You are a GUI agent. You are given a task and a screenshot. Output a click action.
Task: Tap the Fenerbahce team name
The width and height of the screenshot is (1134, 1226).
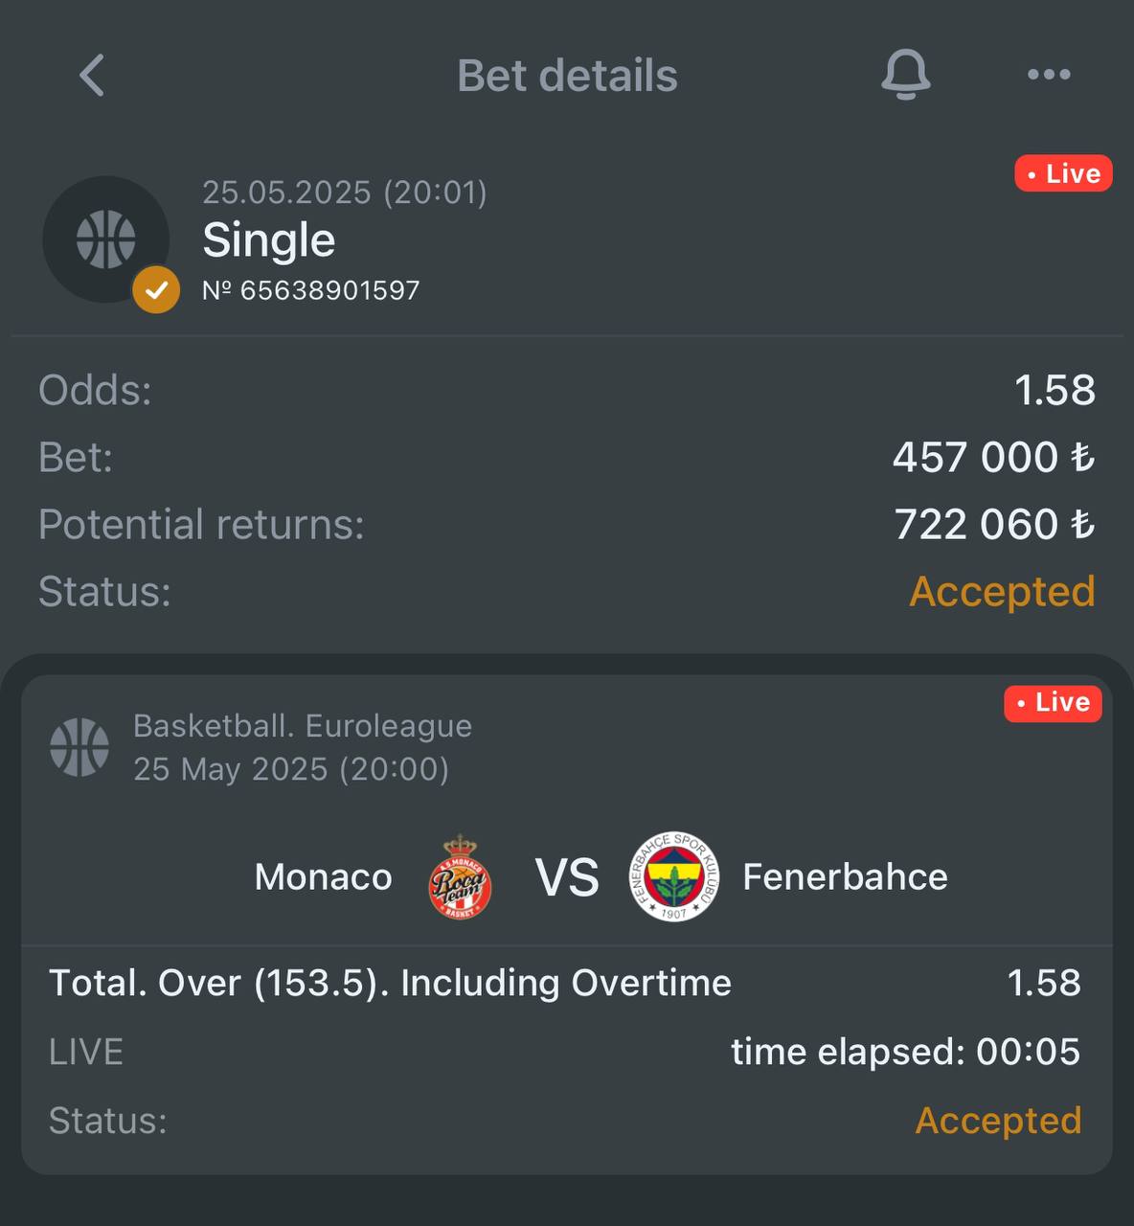tap(846, 876)
